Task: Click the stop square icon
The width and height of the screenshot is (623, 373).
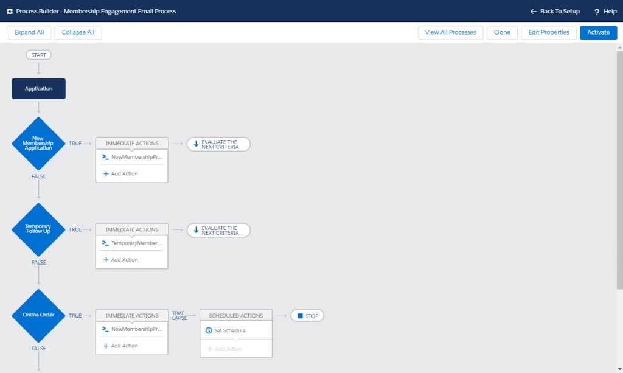Action: click(299, 316)
